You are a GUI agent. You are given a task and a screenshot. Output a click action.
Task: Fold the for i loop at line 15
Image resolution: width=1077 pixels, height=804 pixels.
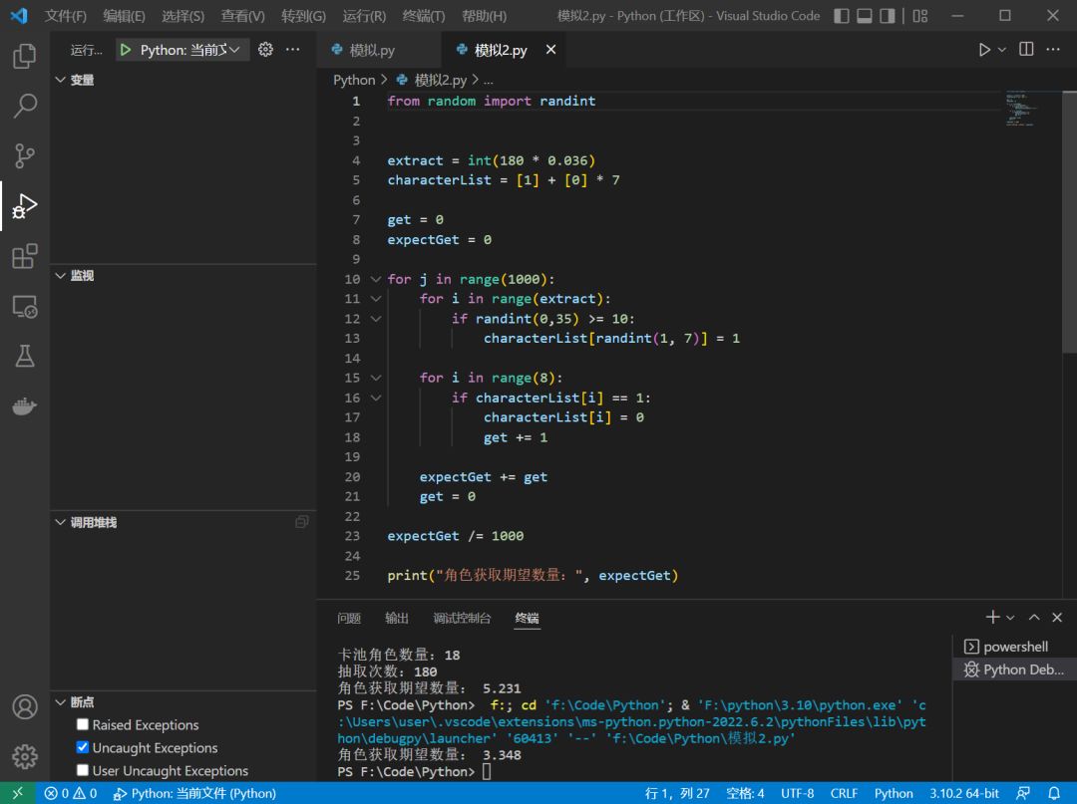point(376,378)
